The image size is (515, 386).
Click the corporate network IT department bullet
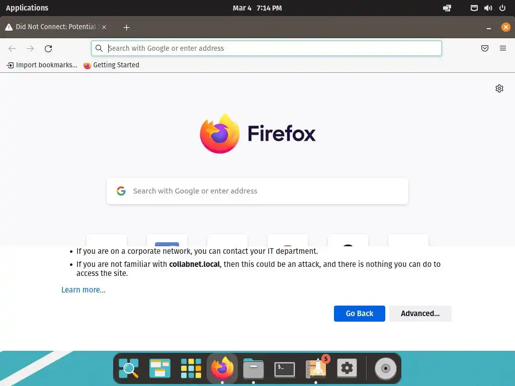(197, 251)
